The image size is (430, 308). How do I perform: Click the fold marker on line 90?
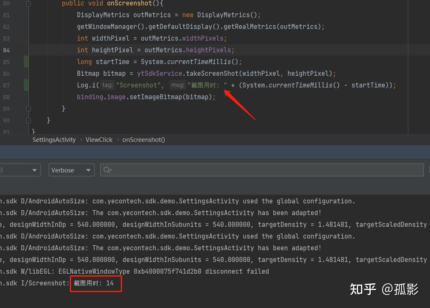(28, 120)
